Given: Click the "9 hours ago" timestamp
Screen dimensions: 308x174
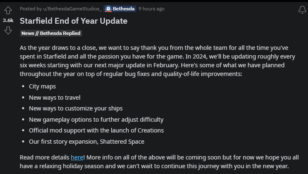Looking at the screenshot, I should [151, 9].
